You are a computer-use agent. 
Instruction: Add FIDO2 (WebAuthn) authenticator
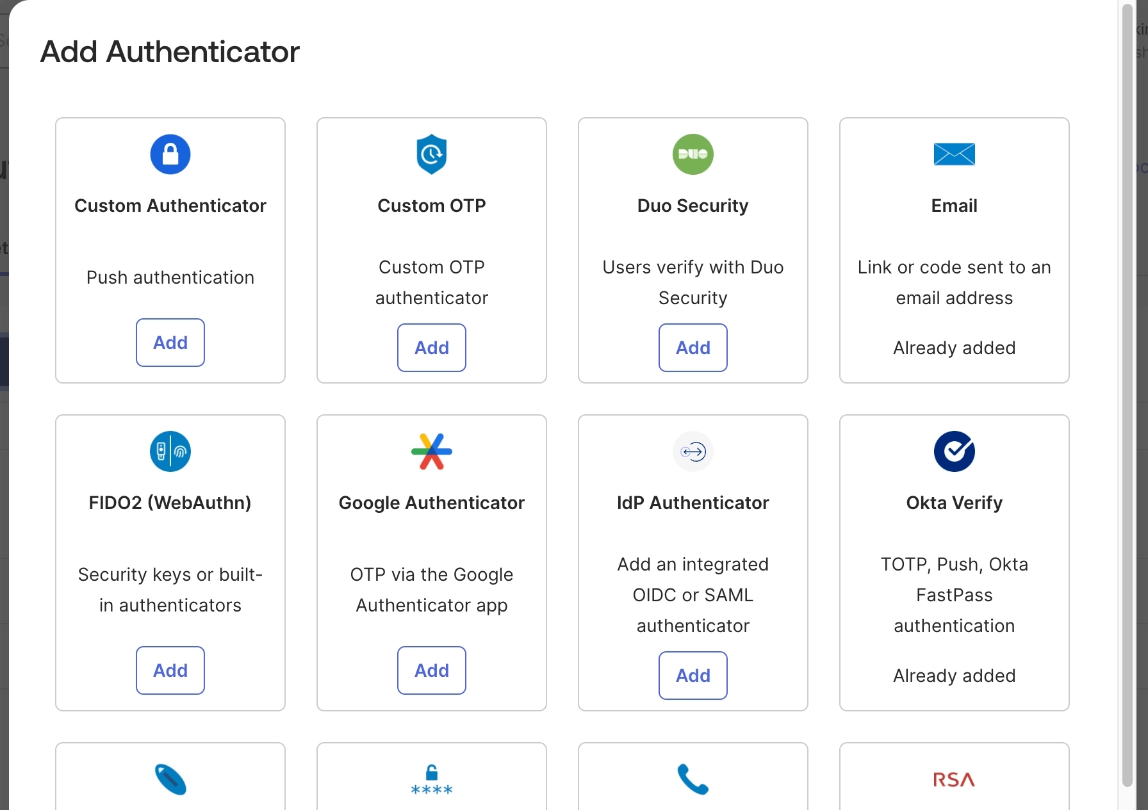[170, 670]
